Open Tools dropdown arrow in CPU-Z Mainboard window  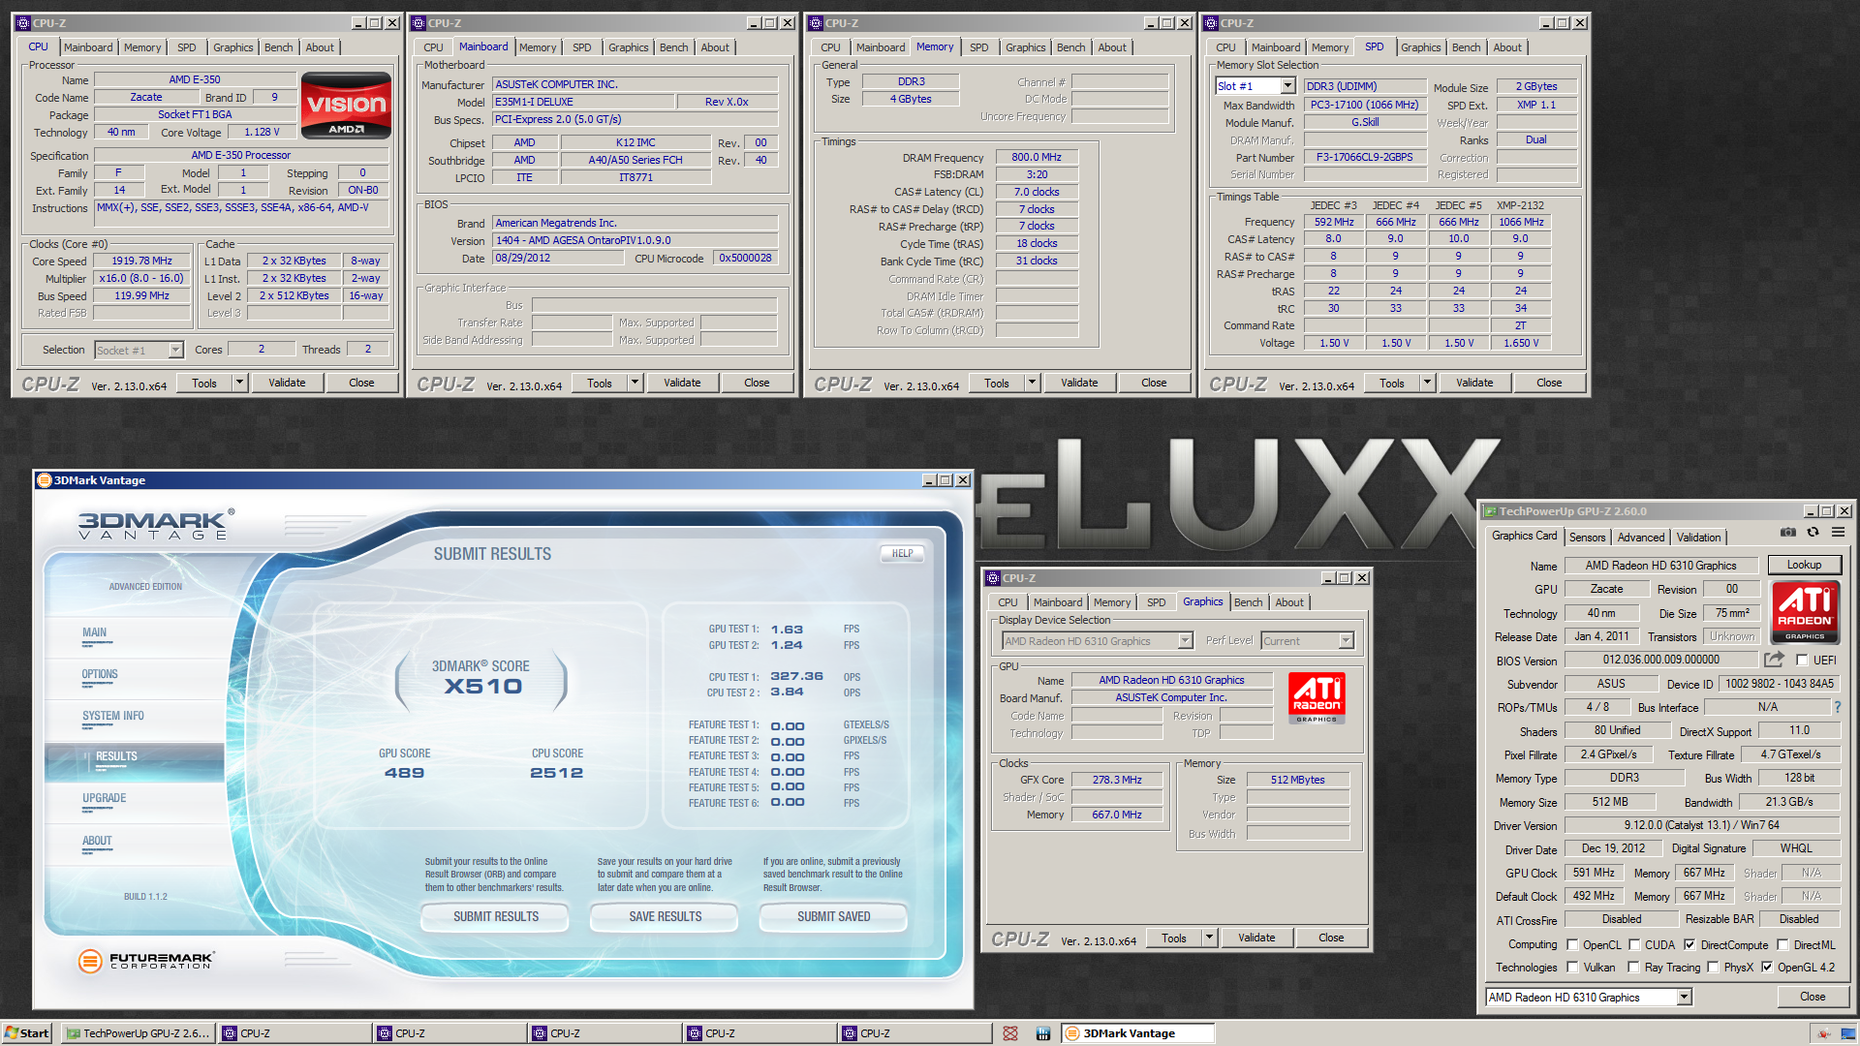click(635, 383)
